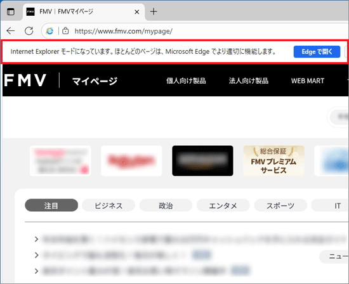Click the third news item chevron
Screen dimensions: 349x284
click(37, 271)
